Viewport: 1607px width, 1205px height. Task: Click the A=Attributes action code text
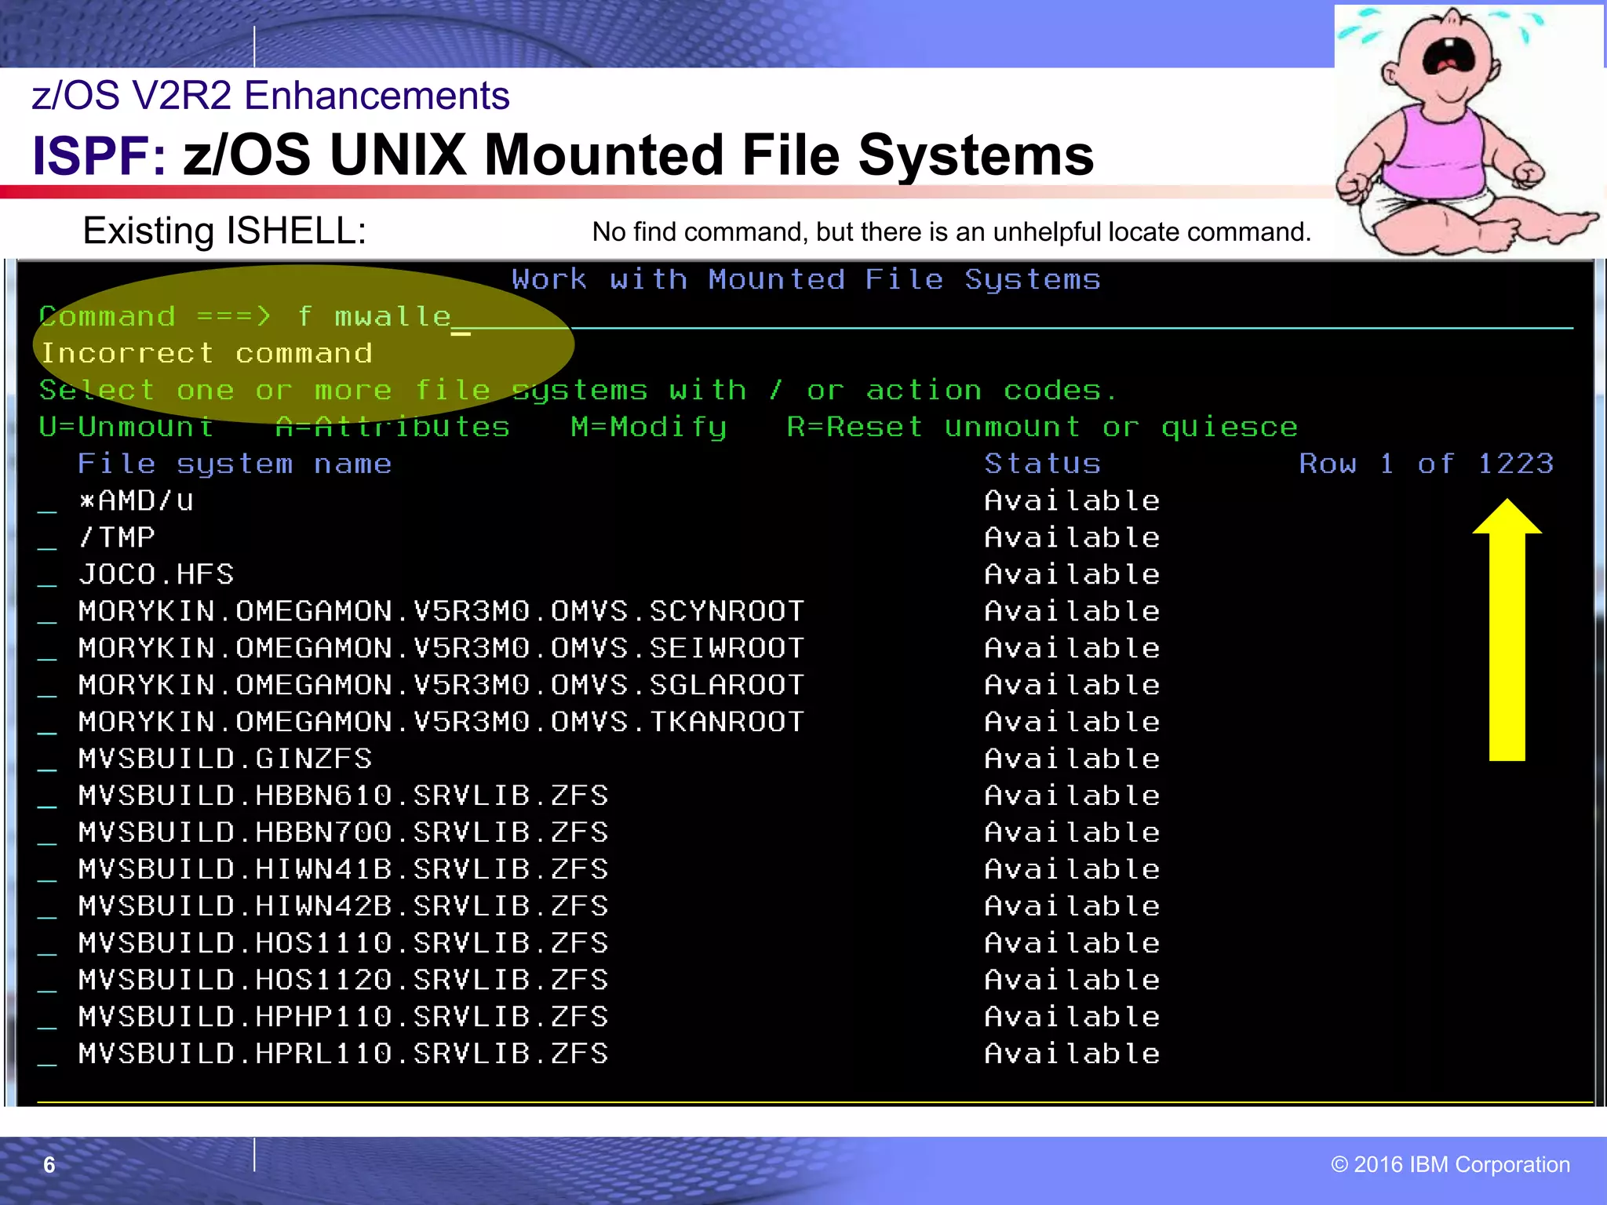tap(392, 428)
